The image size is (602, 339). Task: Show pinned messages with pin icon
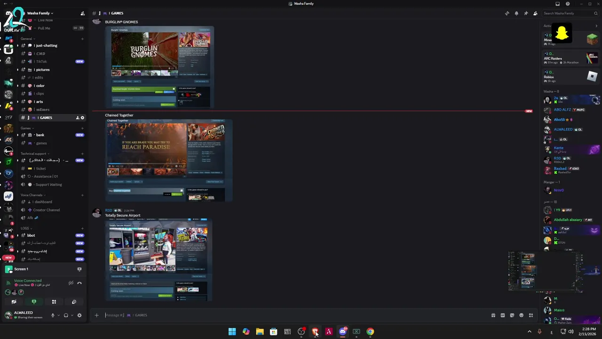pos(526,13)
